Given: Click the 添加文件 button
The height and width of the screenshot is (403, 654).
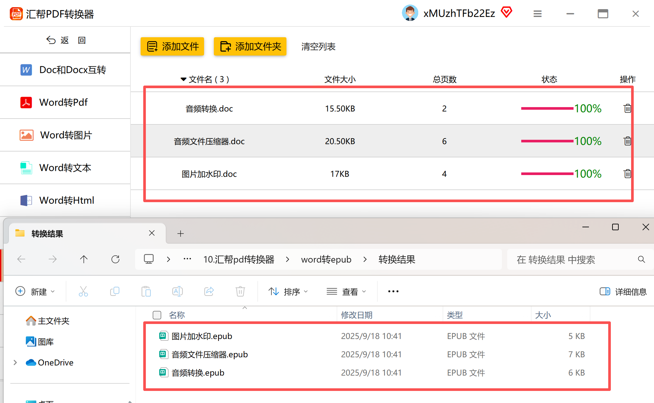Looking at the screenshot, I should click(172, 46).
